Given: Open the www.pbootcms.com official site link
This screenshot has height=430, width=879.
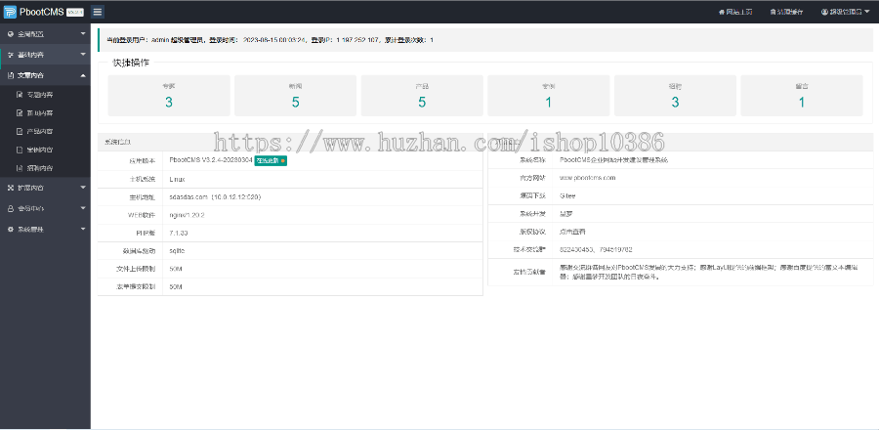Looking at the screenshot, I should coord(588,178).
